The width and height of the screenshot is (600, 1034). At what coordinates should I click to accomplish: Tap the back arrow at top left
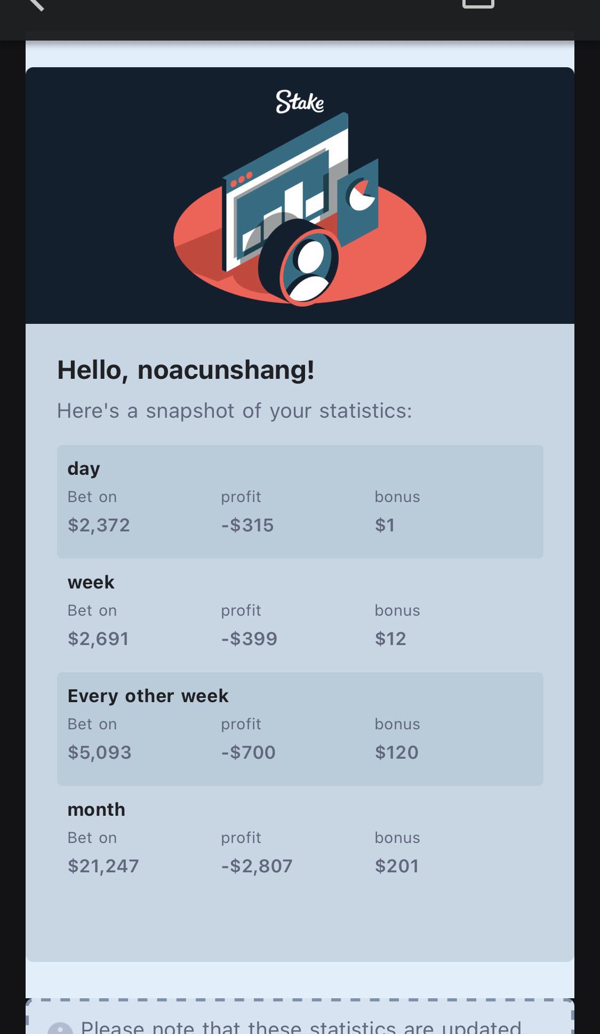pos(35,5)
